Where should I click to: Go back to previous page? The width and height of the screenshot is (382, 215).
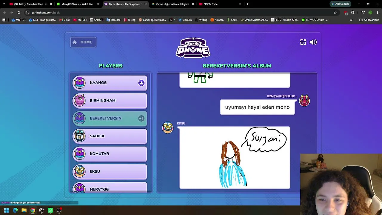click(x=4, y=13)
